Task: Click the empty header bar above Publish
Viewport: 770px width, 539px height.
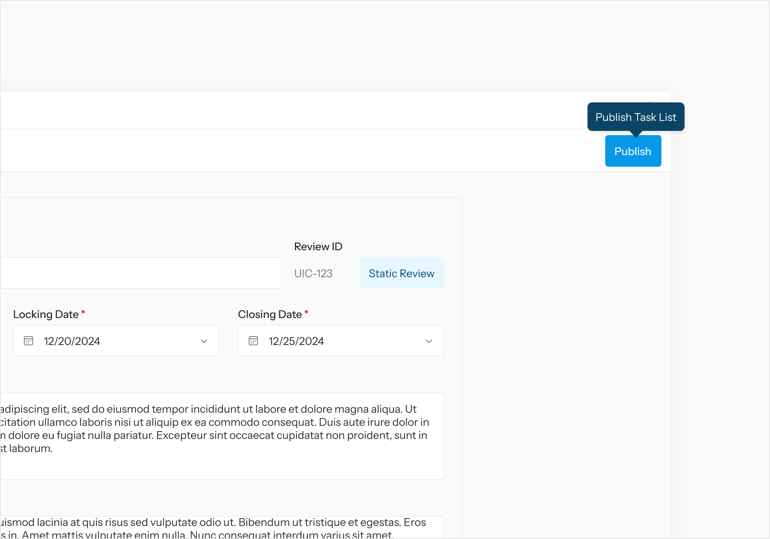Action: coord(308,110)
